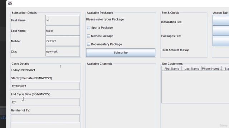Click the Installation Fee: label

(172, 22)
